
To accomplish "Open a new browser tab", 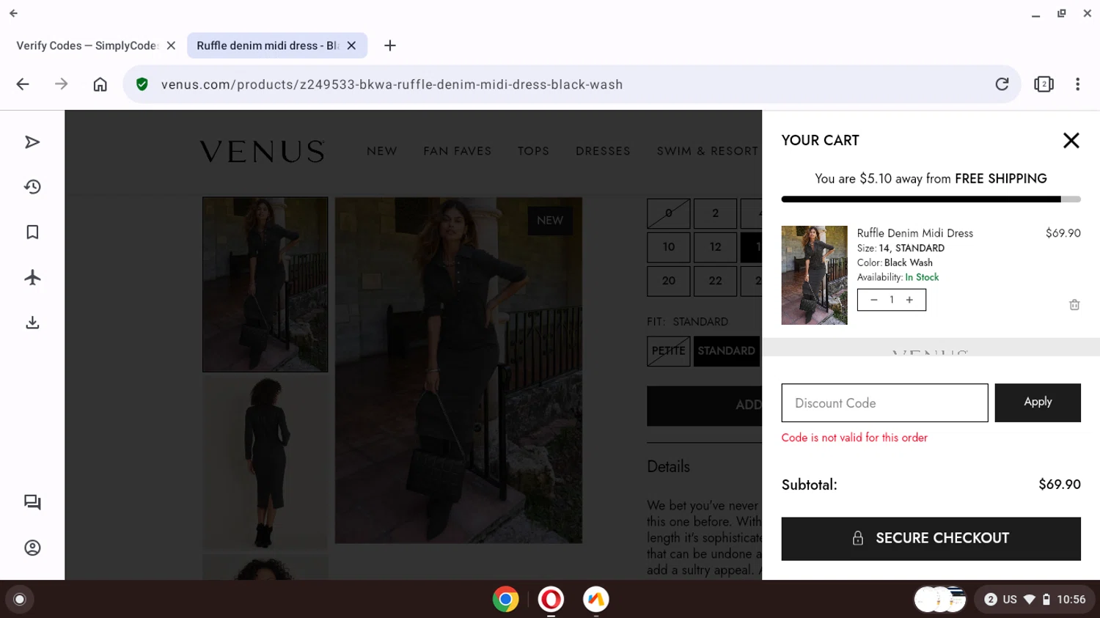I will (x=390, y=45).
